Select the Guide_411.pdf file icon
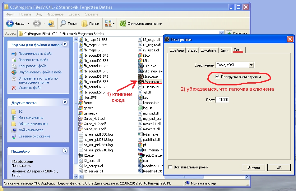 pos(81,119)
